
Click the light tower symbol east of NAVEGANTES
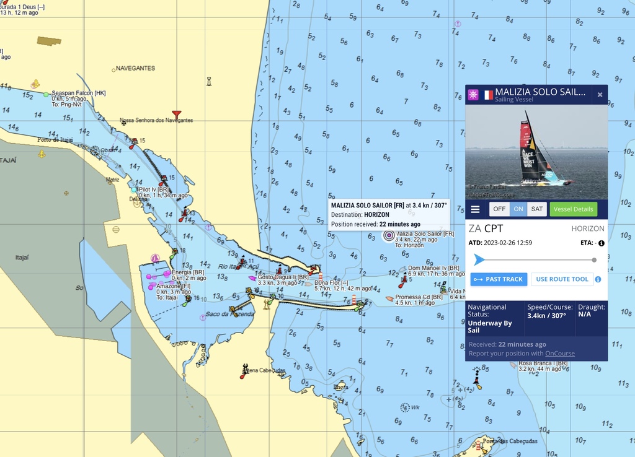209,81
